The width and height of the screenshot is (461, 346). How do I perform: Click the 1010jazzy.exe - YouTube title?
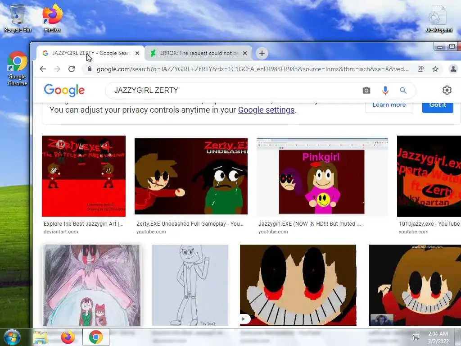[x=429, y=224]
